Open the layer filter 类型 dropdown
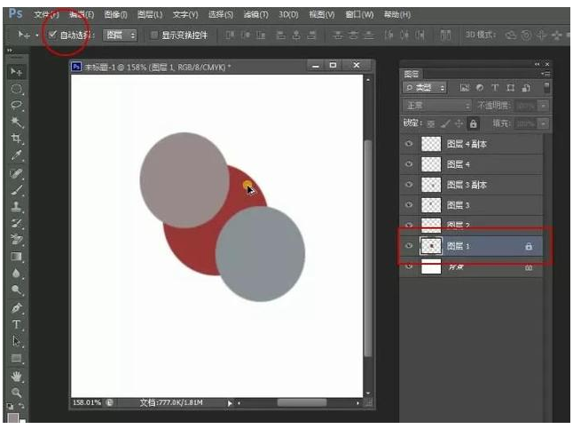 click(x=425, y=88)
